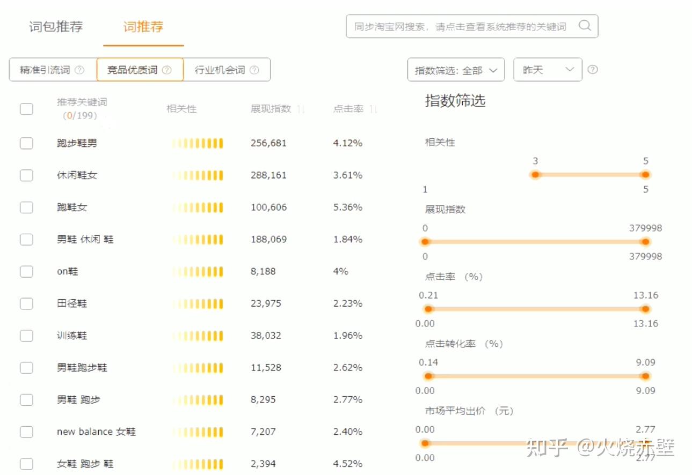Sort by 展现指数 column arrows

tap(301, 109)
